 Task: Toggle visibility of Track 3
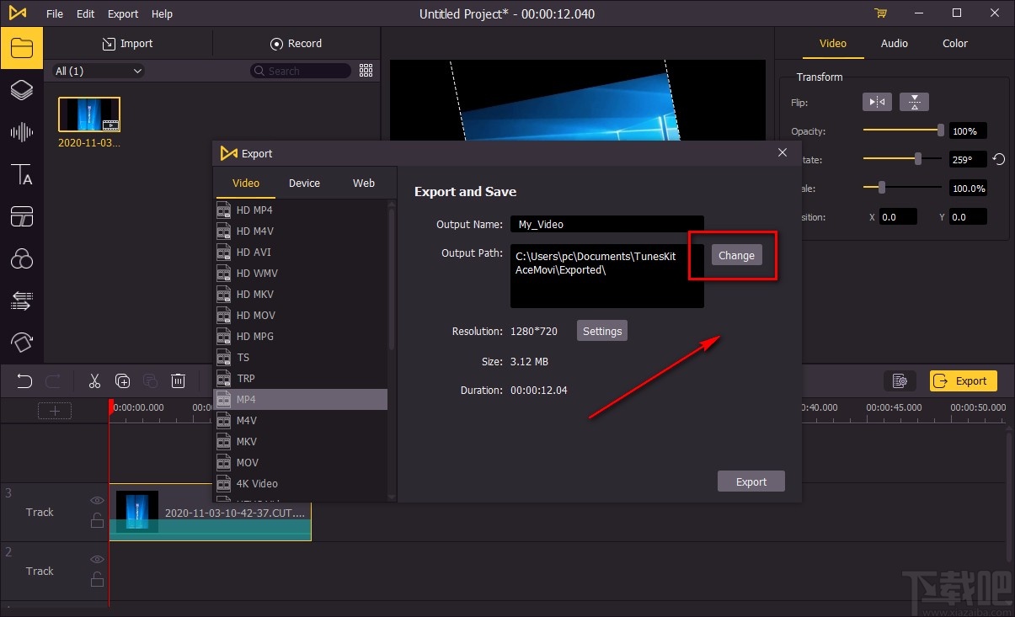(97, 500)
